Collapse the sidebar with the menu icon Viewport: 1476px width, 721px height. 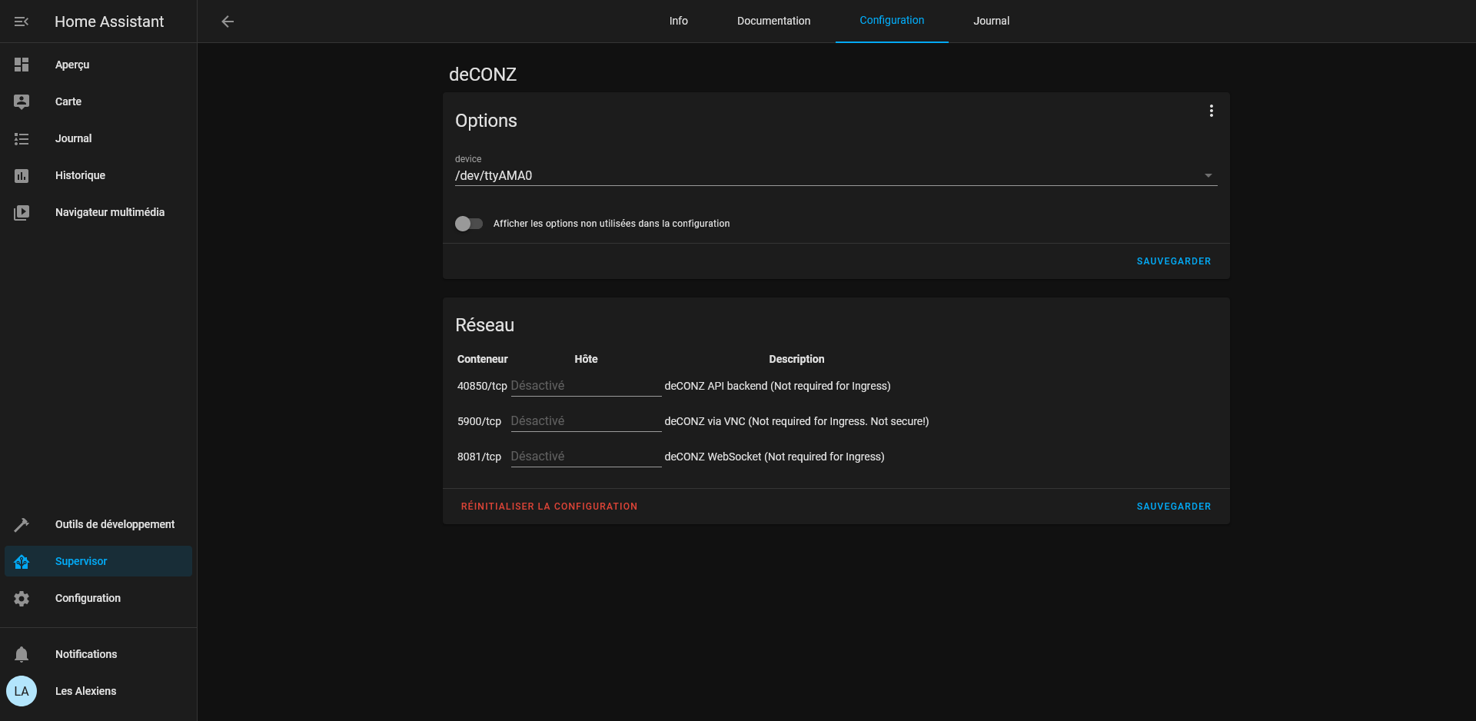tap(22, 22)
